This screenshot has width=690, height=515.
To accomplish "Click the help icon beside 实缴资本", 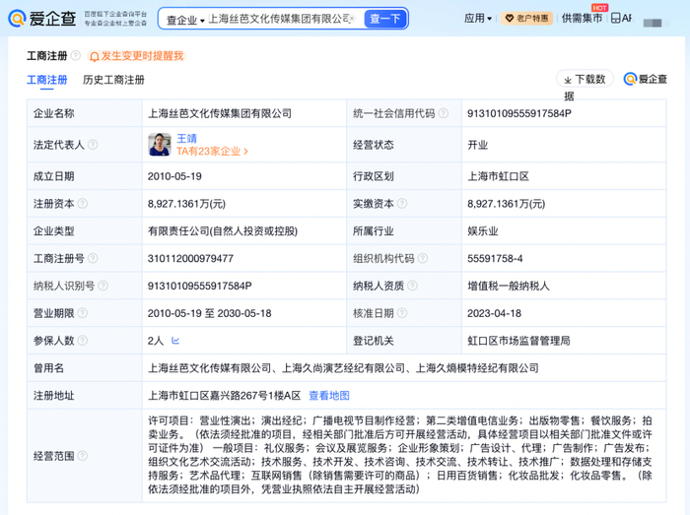I will point(402,204).
